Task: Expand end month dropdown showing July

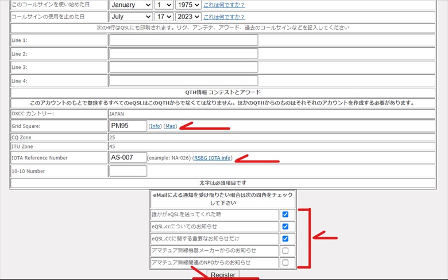Action: point(131,17)
